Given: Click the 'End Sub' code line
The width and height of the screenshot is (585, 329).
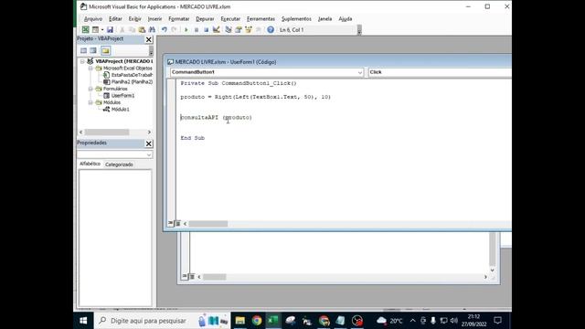Looking at the screenshot, I should [x=193, y=138].
